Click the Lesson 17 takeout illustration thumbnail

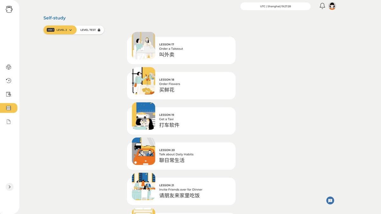coord(143,46)
